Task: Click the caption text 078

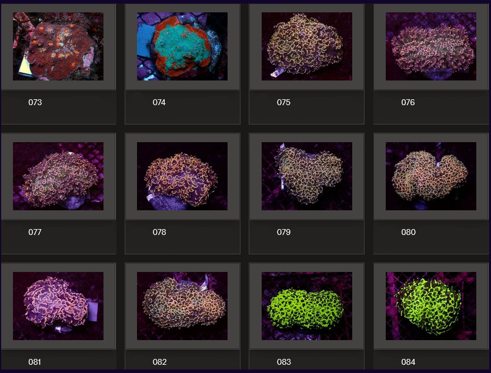Action: click(x=159, y=232)
